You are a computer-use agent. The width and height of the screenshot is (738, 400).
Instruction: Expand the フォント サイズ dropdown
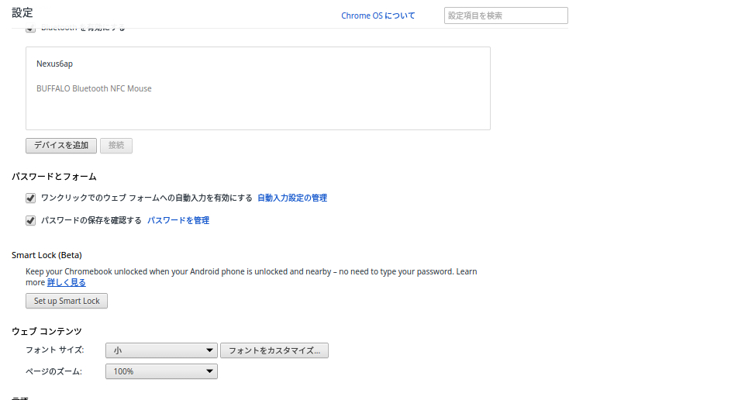point(161,351)
